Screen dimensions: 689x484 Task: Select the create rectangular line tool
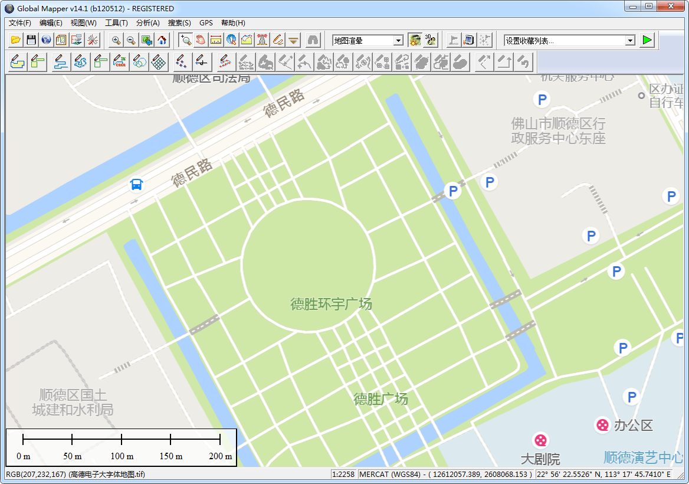click(100, 61)
